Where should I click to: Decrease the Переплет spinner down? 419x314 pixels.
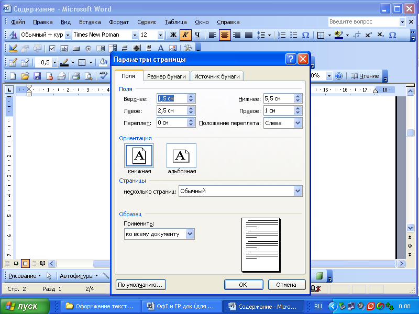(191, 125)
